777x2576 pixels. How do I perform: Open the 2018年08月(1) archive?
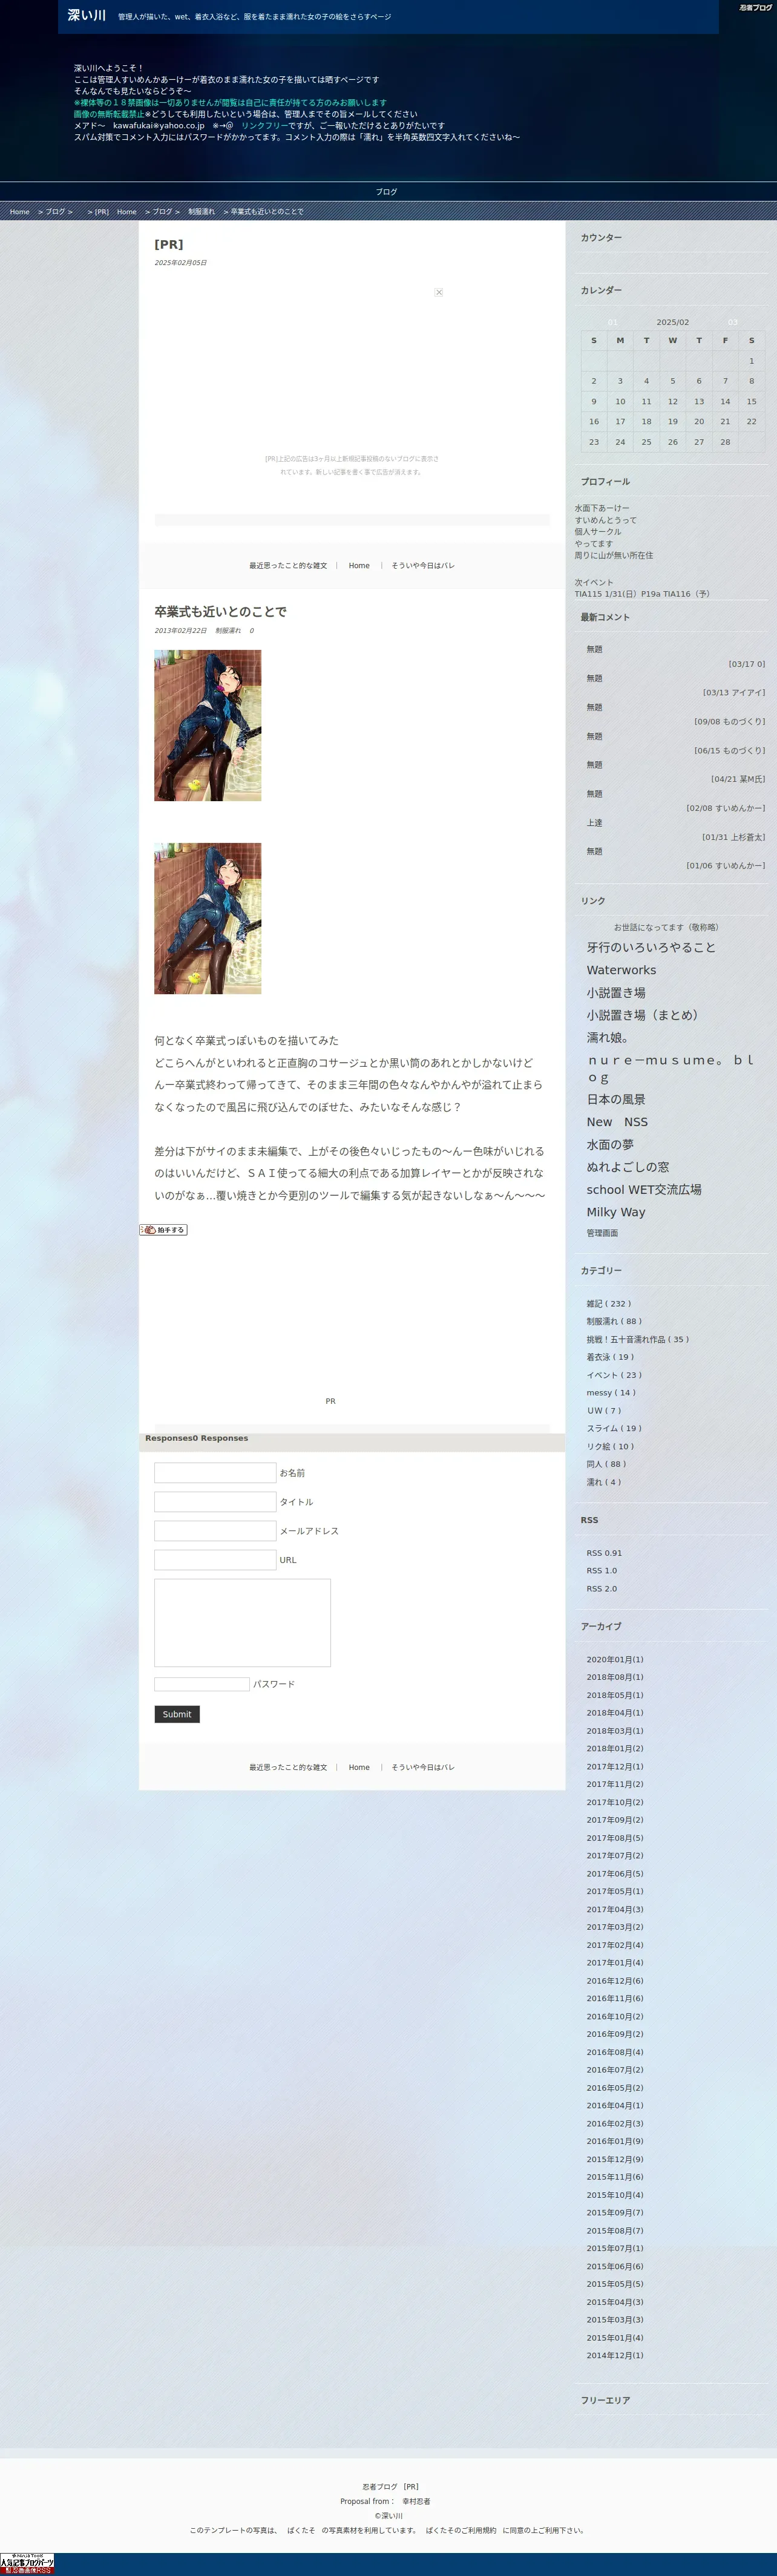point(615,1677)
